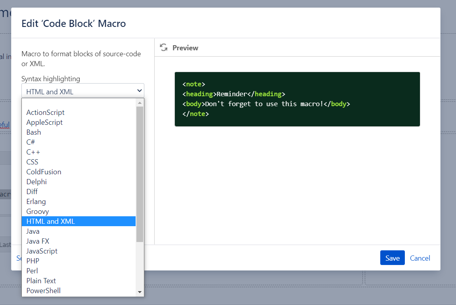The image size is (456, 305).
Task: Keep the highlighted HTML and XML option
Action: 50,221
